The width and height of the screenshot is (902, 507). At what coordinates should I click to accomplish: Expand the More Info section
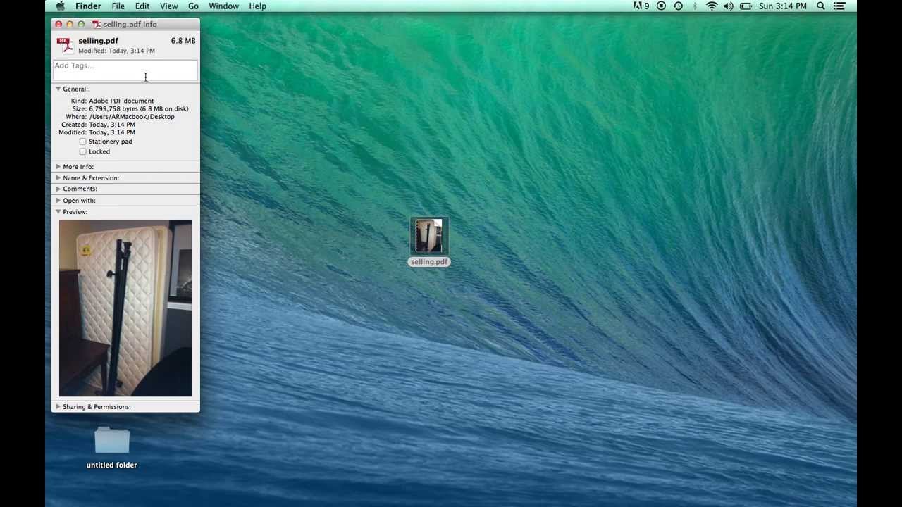[58, 167]
